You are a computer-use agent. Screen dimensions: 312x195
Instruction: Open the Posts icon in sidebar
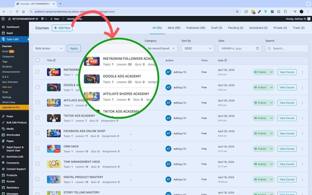coord(3,116)
